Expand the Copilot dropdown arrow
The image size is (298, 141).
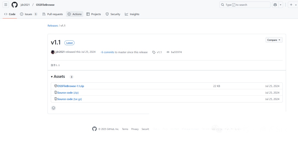pyautogui.click(x=281, y=5)
